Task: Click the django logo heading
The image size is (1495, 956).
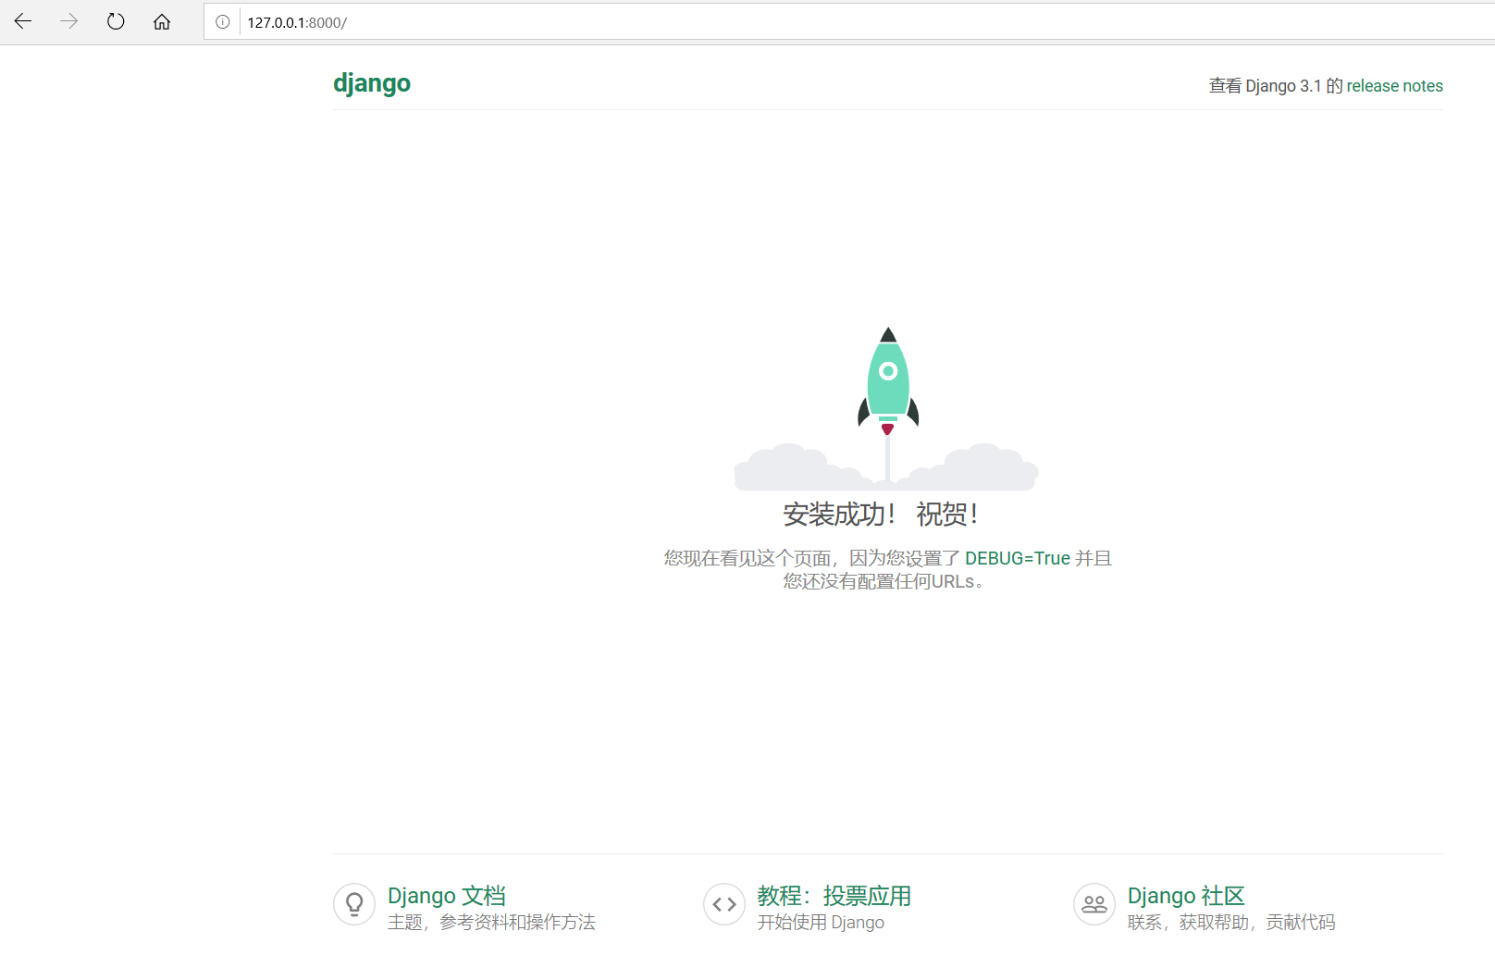Action: [372, 83]
